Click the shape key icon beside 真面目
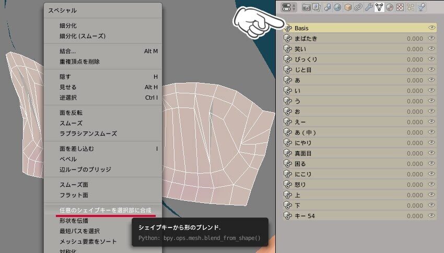444x253 pixels. (288, 153)
